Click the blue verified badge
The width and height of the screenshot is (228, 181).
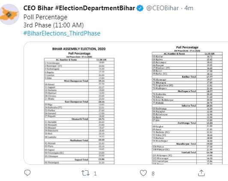click(x=140, y=8)
